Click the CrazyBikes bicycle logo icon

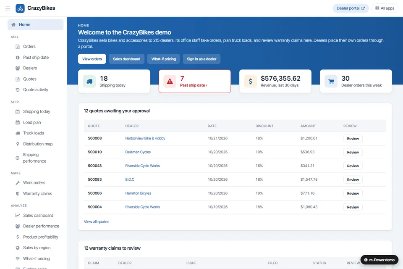(20, 8)
